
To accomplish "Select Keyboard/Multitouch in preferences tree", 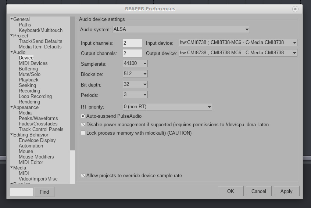I will click(x=40, y=30).
